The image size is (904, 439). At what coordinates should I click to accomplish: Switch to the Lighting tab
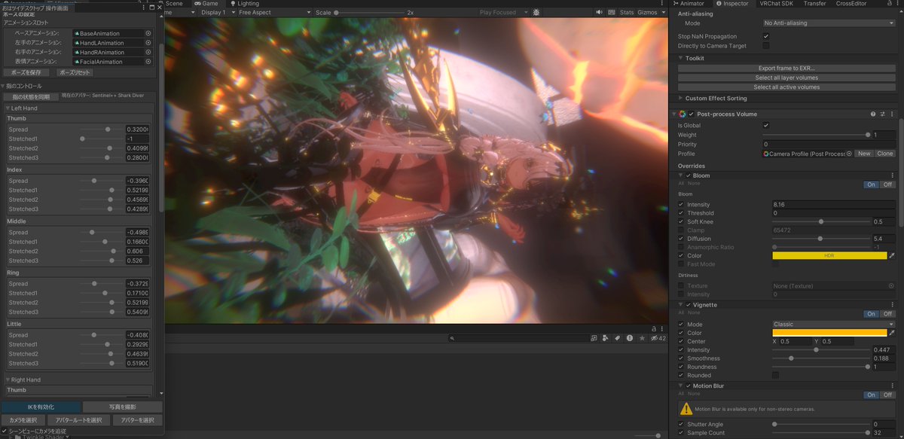tap(243, 4)
